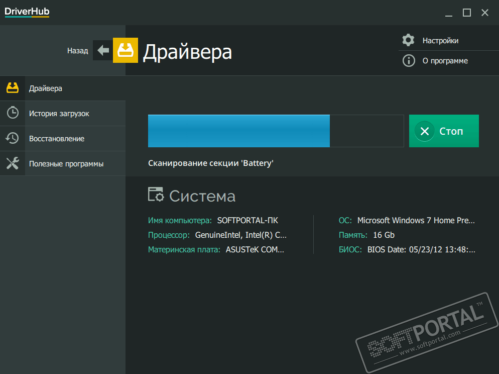
Task: Click the back arrow icon
Action: pyautogui.click(x=103, y=50)
